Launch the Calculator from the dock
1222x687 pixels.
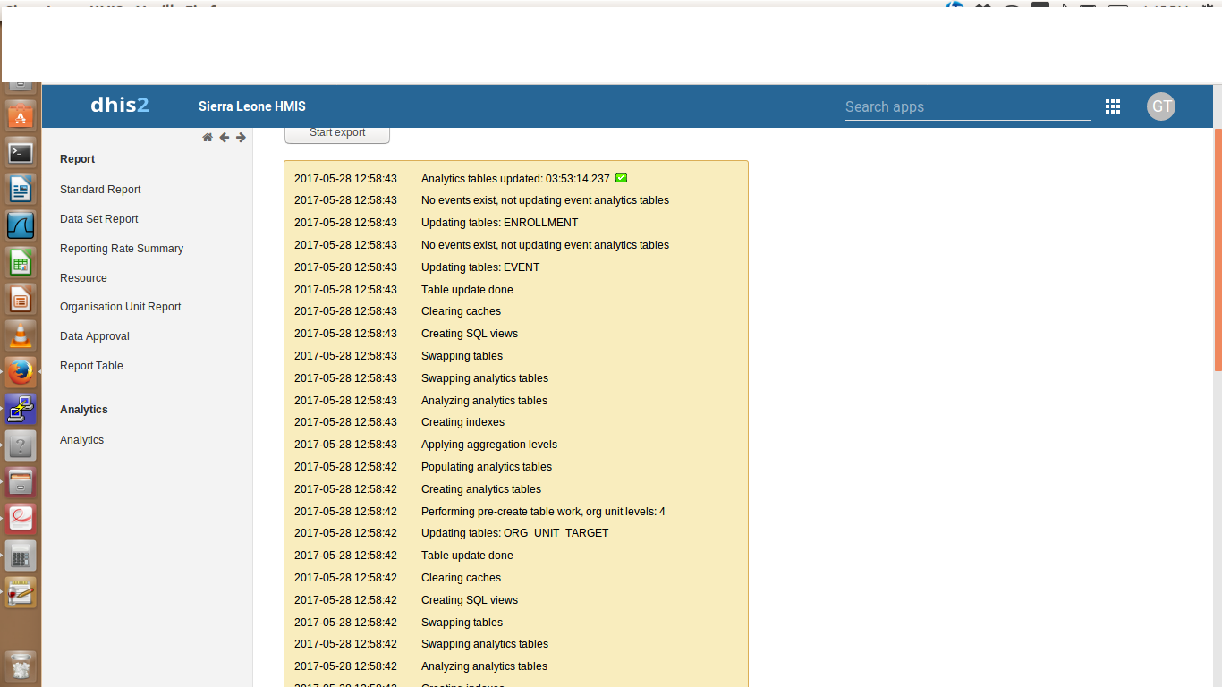click(21, 556)
